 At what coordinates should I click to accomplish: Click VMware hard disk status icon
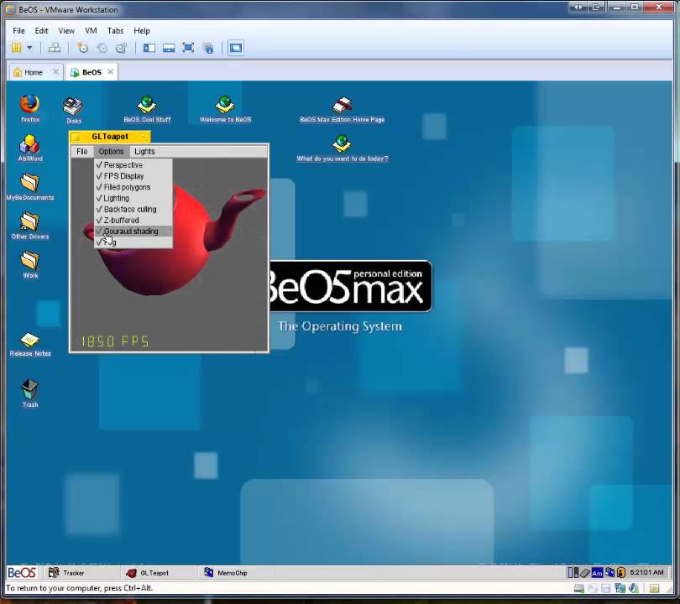578,588
